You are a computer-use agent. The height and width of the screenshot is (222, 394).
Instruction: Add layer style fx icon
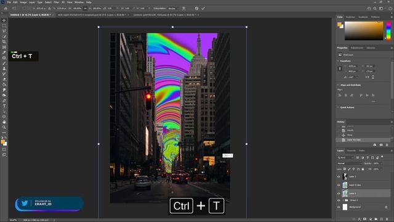[x=360, y=220]
